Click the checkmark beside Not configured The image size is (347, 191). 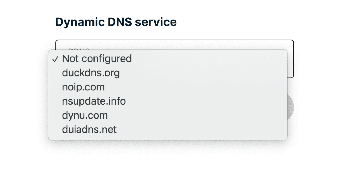[55, 59]
